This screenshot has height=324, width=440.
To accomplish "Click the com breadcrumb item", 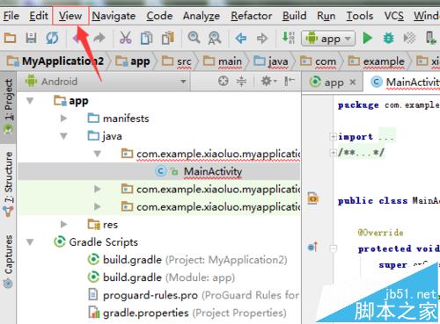I will tap(319, 61).
